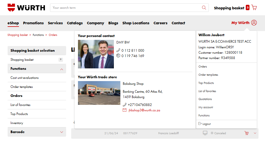Viewport: 265px width, 141px height.
Task: Click the jhbshop3@wurth.co.za email link
Action: [x=144, y=110]
